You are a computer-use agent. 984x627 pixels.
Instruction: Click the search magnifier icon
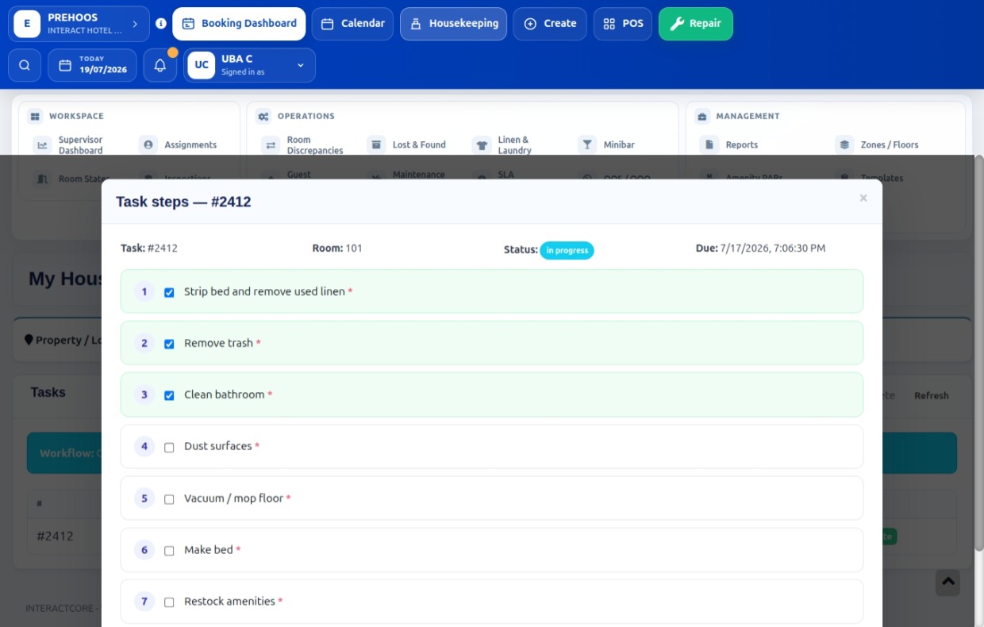click(x=25, y=65)
